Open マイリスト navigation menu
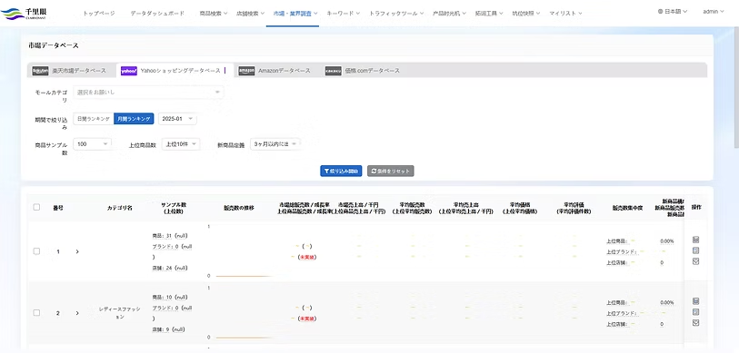This screenshot has width=739, height=353. pyautogui.click(x=565, y=14)
